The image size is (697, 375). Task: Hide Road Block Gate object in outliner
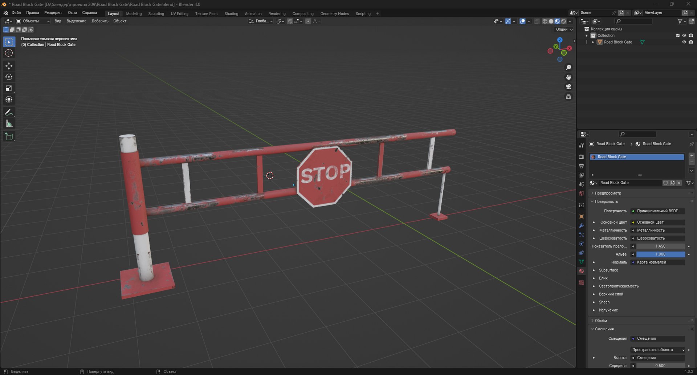(684, 42)
